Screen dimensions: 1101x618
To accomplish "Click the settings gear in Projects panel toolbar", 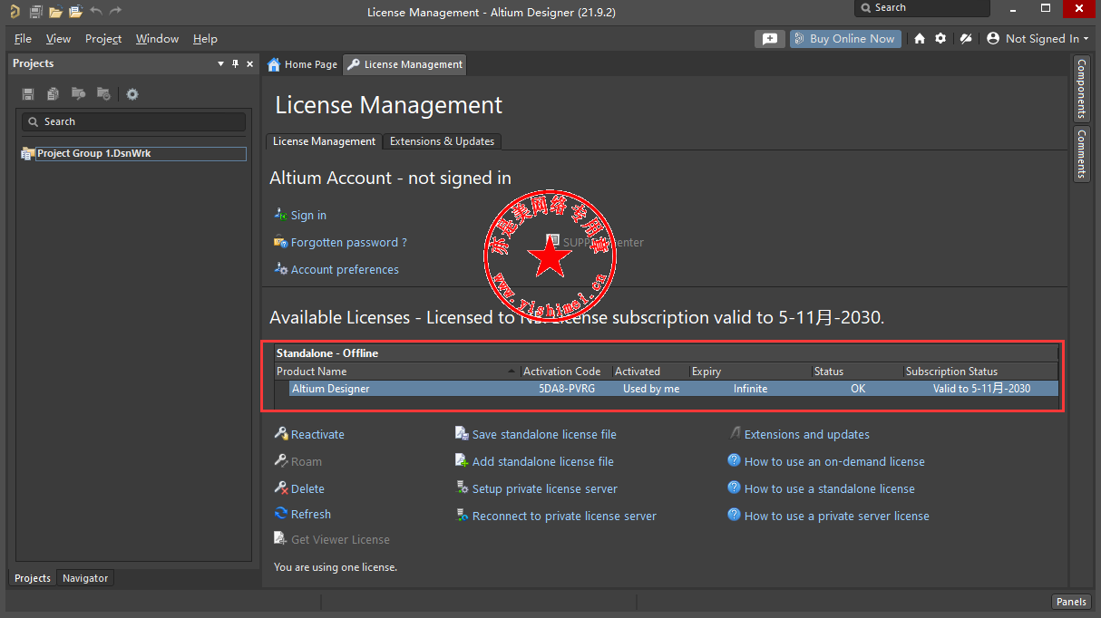I will point(132,94).
